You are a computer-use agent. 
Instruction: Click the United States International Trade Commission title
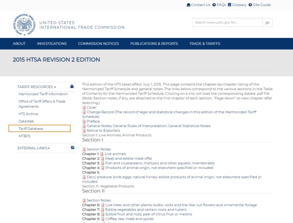(82, 25)
